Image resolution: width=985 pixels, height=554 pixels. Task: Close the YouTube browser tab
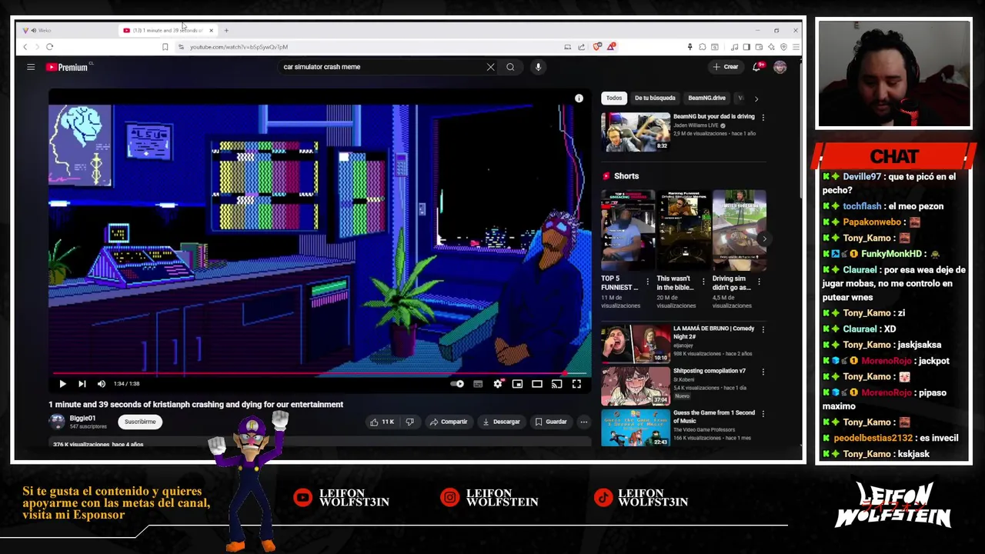pyautogui.click(x=211, y=30)
